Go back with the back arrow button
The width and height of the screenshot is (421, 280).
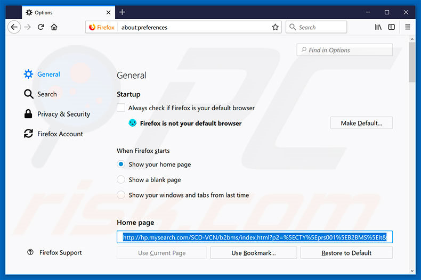14,27
